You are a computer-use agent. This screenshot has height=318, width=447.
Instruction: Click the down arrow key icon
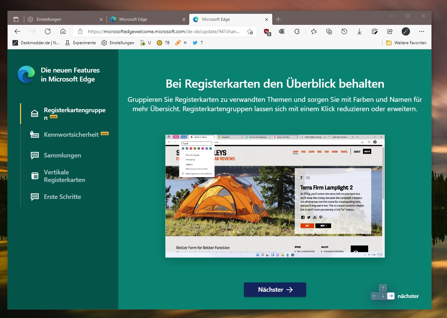click(x=383, y=296)
